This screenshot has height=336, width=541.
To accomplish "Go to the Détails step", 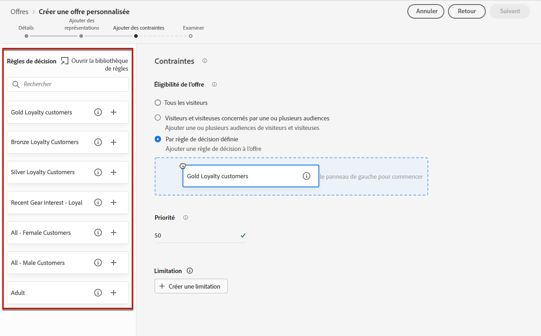I will coord(26,36).
